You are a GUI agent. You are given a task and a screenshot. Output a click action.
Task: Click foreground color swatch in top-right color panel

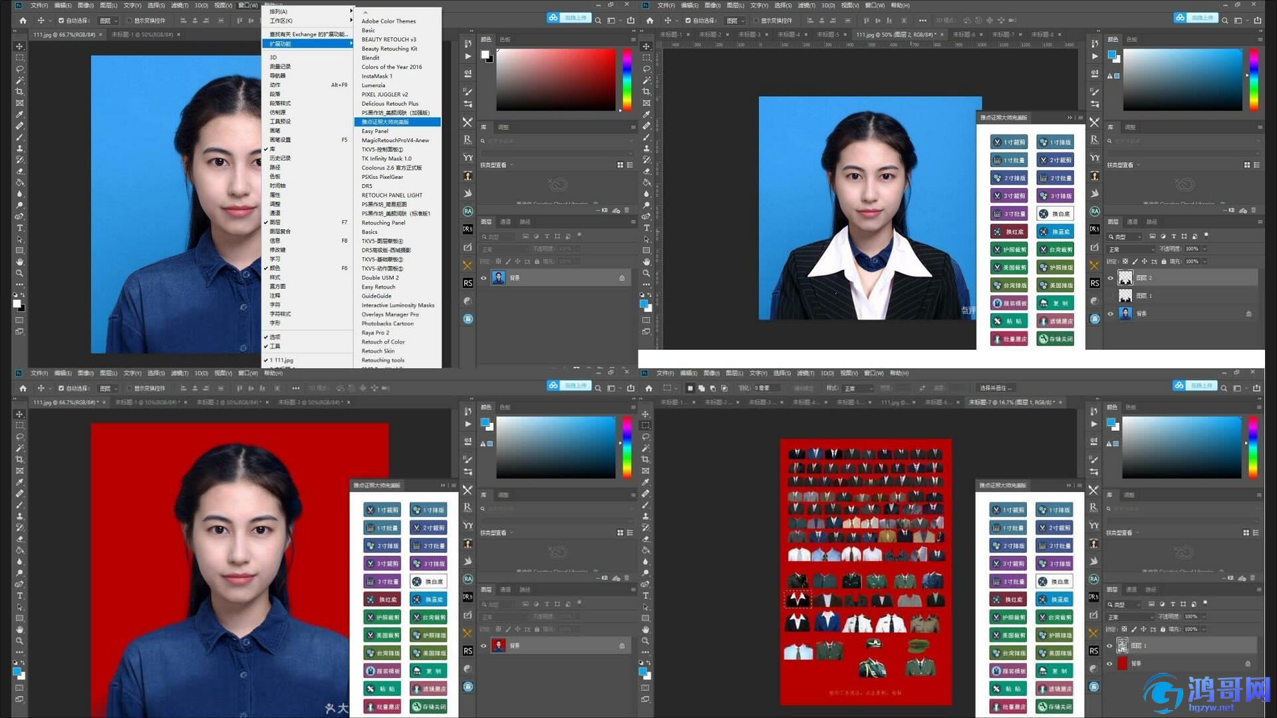click(1111, 55)
